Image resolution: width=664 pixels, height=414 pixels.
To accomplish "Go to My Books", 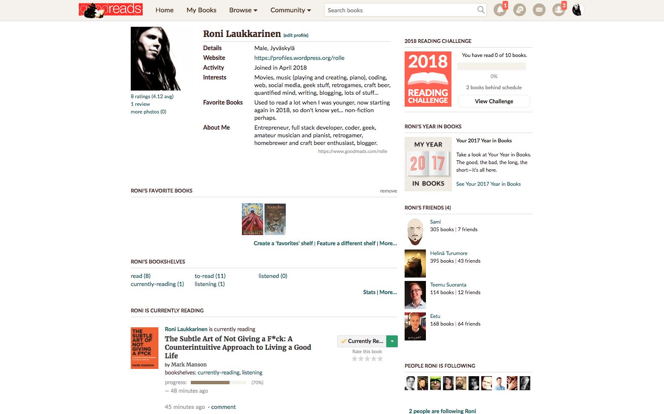I will 201,10.
